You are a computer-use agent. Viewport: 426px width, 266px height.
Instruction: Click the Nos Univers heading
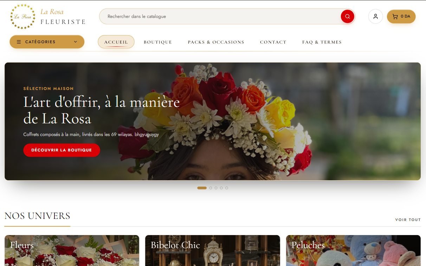point(37,216)
